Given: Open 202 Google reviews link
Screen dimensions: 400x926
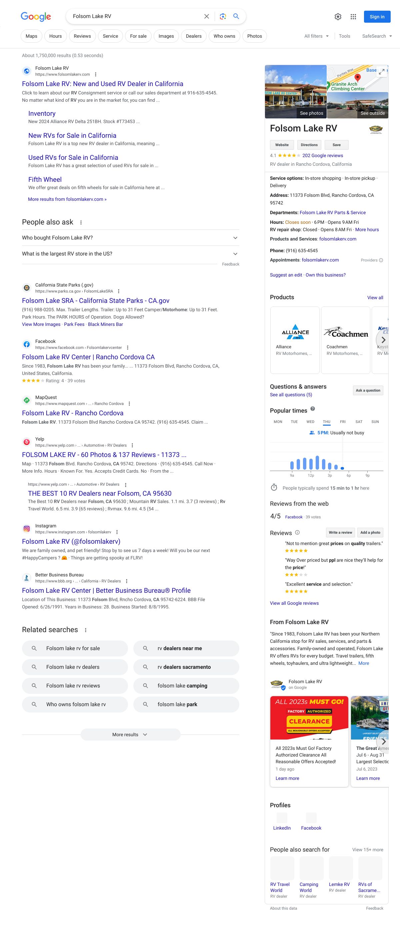Looking at the screenshot, I should [x=322, y=156].
